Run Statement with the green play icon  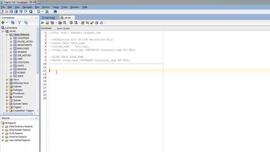(x=42, y=22)
